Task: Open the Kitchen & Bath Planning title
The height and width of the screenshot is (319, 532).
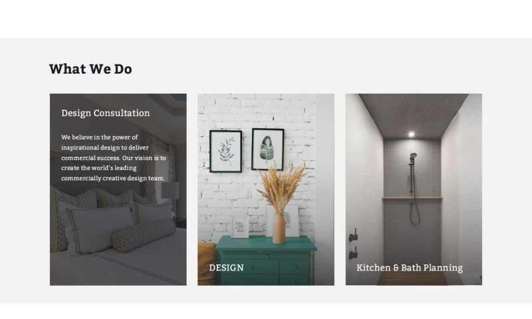Action: coord(410,268)
